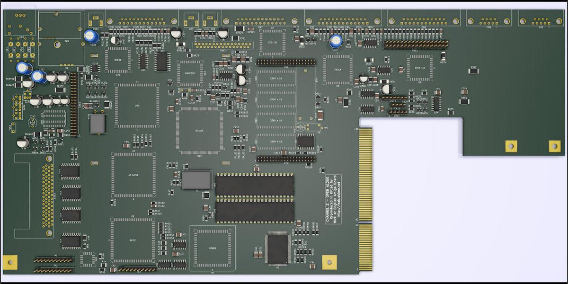Click the ALICE chip footprint

coord(133,240)
